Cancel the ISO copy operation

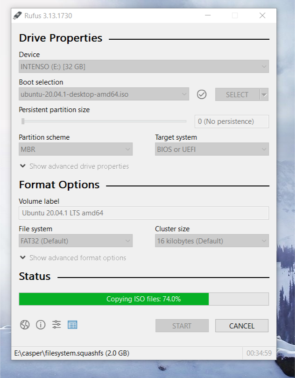pos(242,326)
